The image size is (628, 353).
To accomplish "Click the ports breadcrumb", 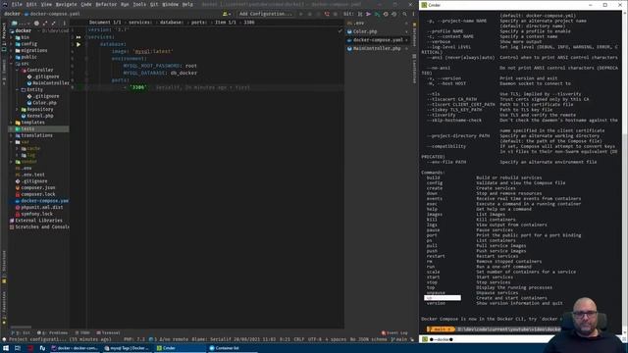I will (x=198, y=23).
